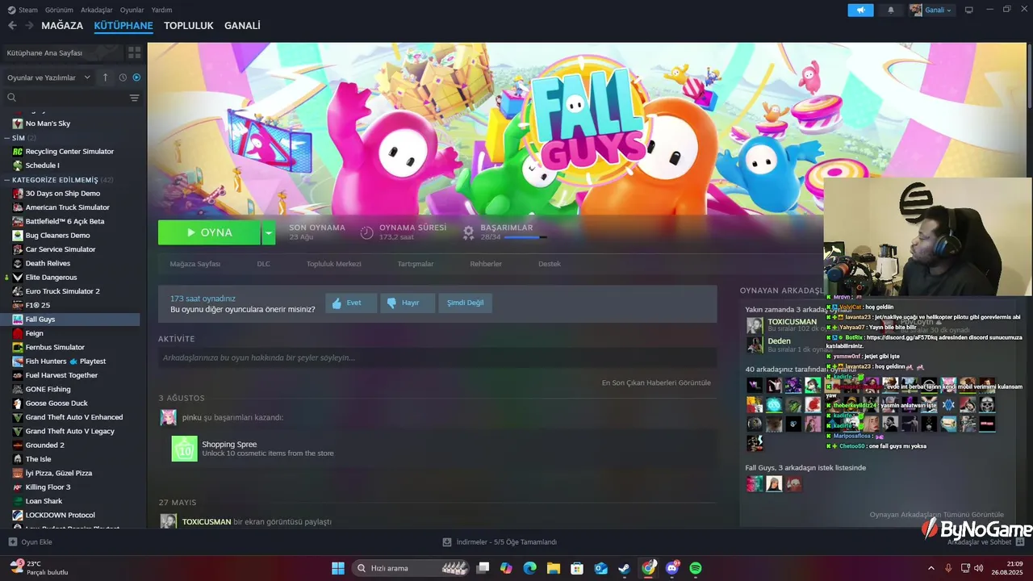
Task: Expand Oyunlar ve Yazılımlar dropdown
Action: point(49,77)
